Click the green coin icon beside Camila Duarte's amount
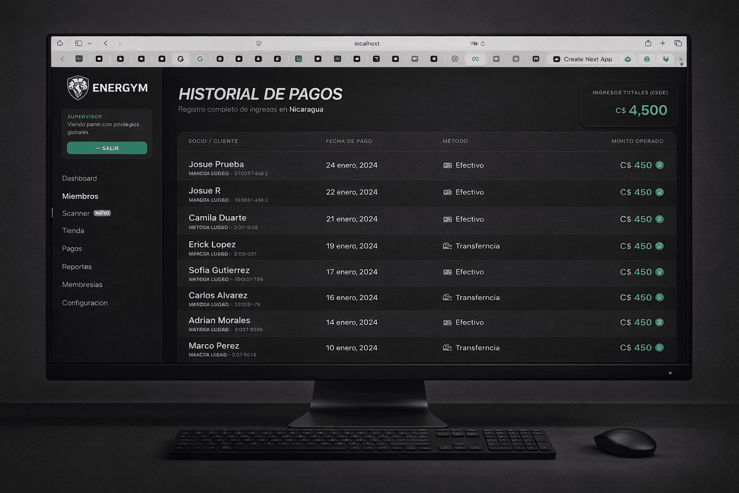739x493 pixels. pos(660,219)
